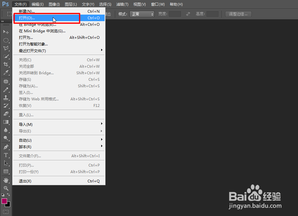Expand 脚本(R) submenu

pos(59,147)
